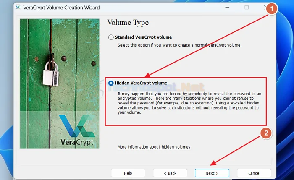This screenshot has width=294, height=180.
Task: Click the hidden volume description paragraph
Action: [x=189, y=103]
